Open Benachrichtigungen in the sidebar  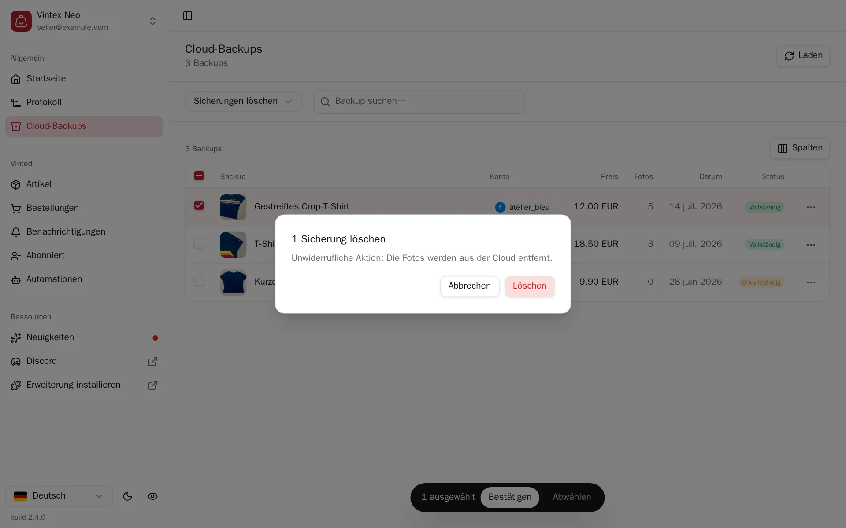(x=84, y=232)
